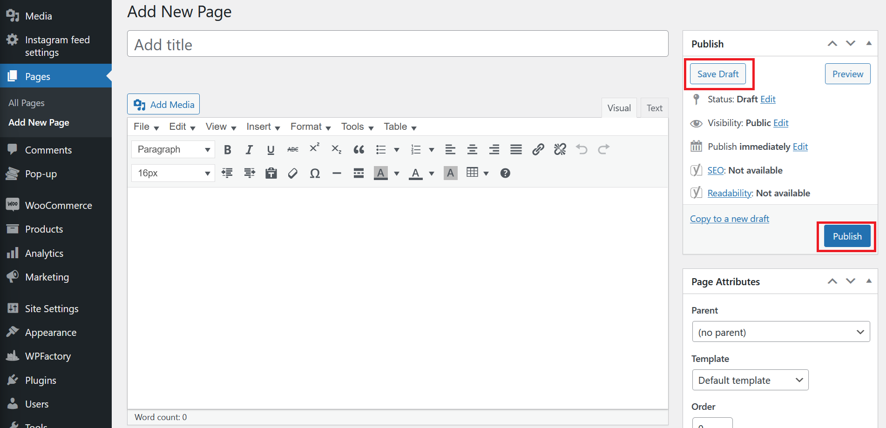Screen dimensions: 886x428
Task: Apply text background color swatch
Action: [381, 173]
